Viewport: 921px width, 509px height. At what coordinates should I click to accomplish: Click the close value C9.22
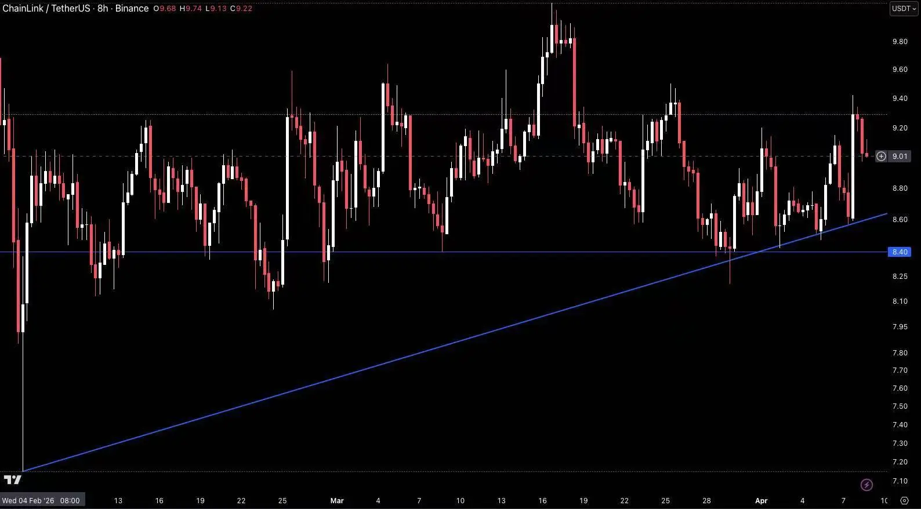241,9
